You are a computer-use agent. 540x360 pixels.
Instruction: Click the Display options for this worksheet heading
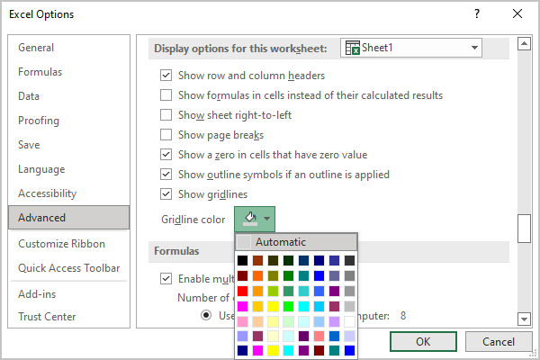[x=240, y=49]
